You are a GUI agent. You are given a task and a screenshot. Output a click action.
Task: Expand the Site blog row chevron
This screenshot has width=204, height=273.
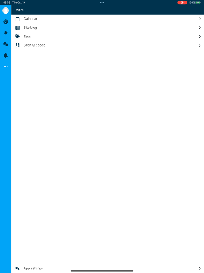[200, 28]
